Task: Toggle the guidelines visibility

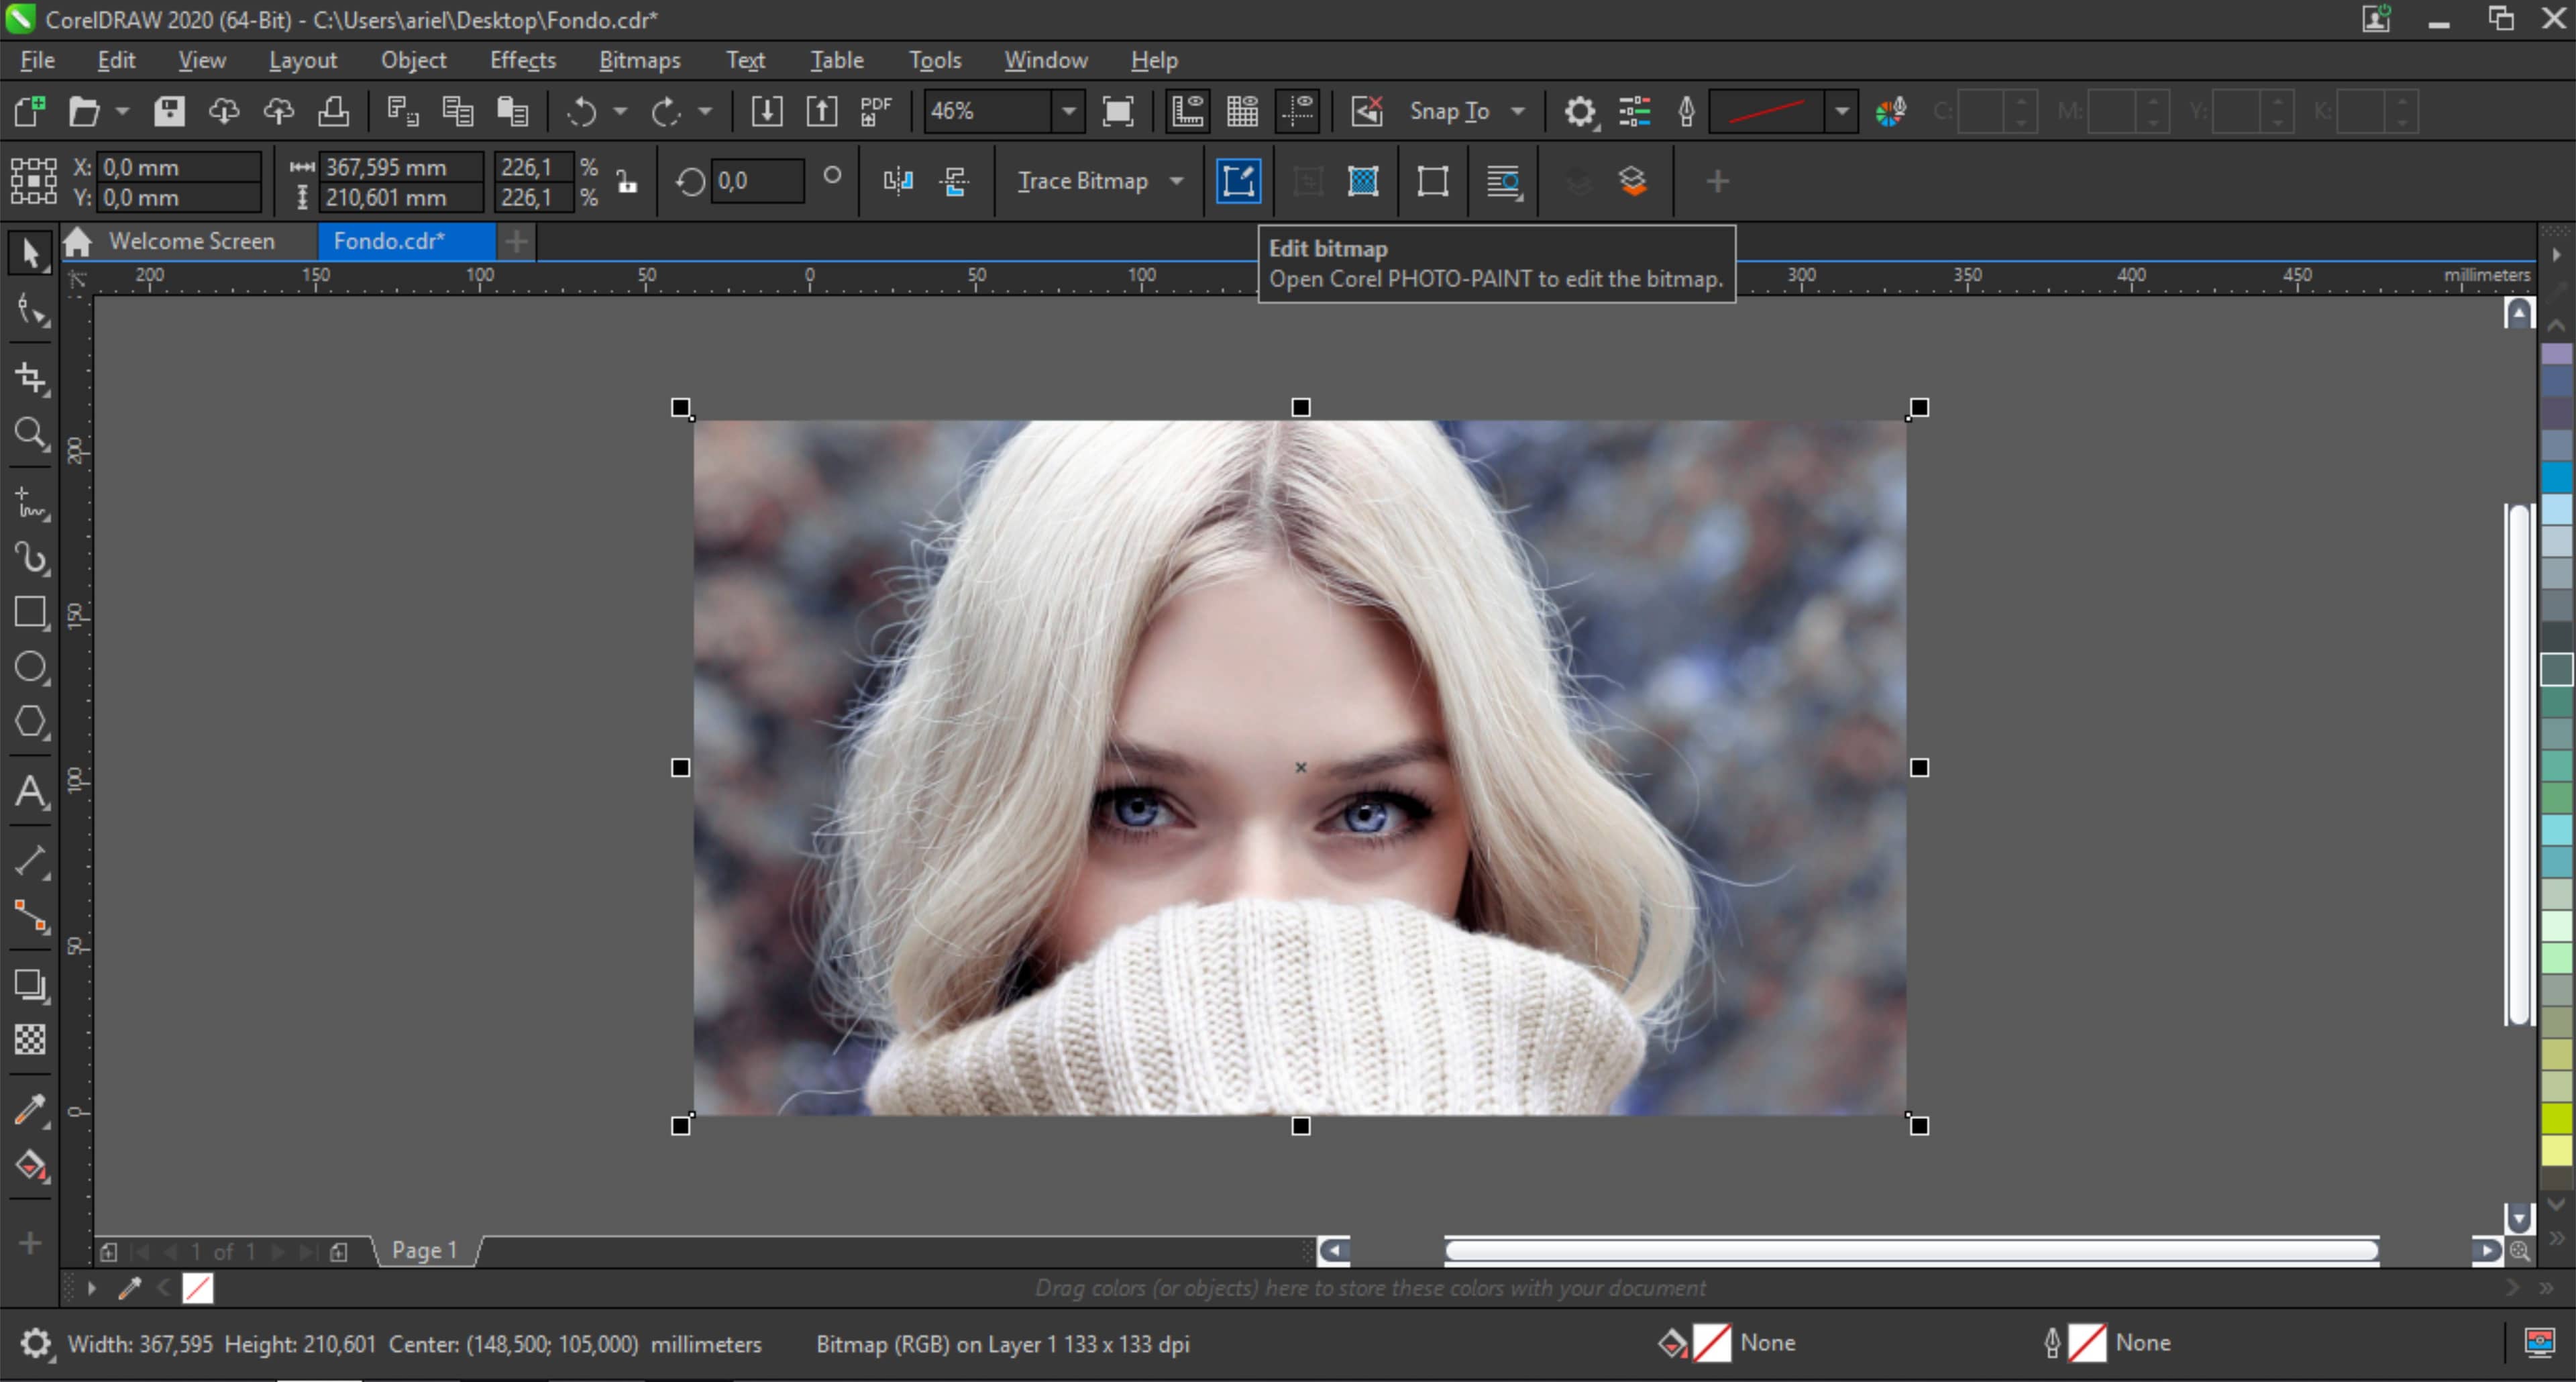Action: pyautogui.click(x=1299, y=111)
